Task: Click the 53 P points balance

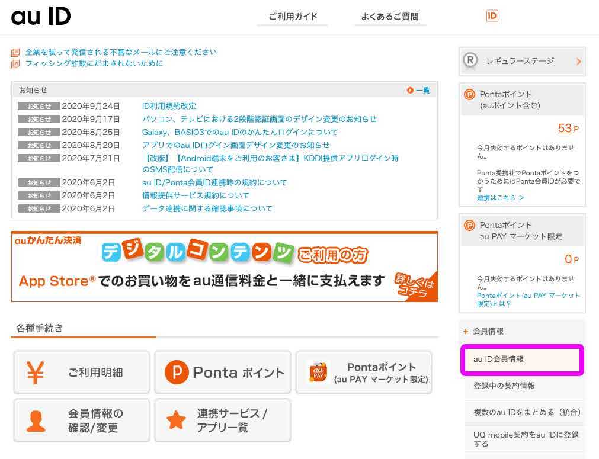Action: (568, 128)
